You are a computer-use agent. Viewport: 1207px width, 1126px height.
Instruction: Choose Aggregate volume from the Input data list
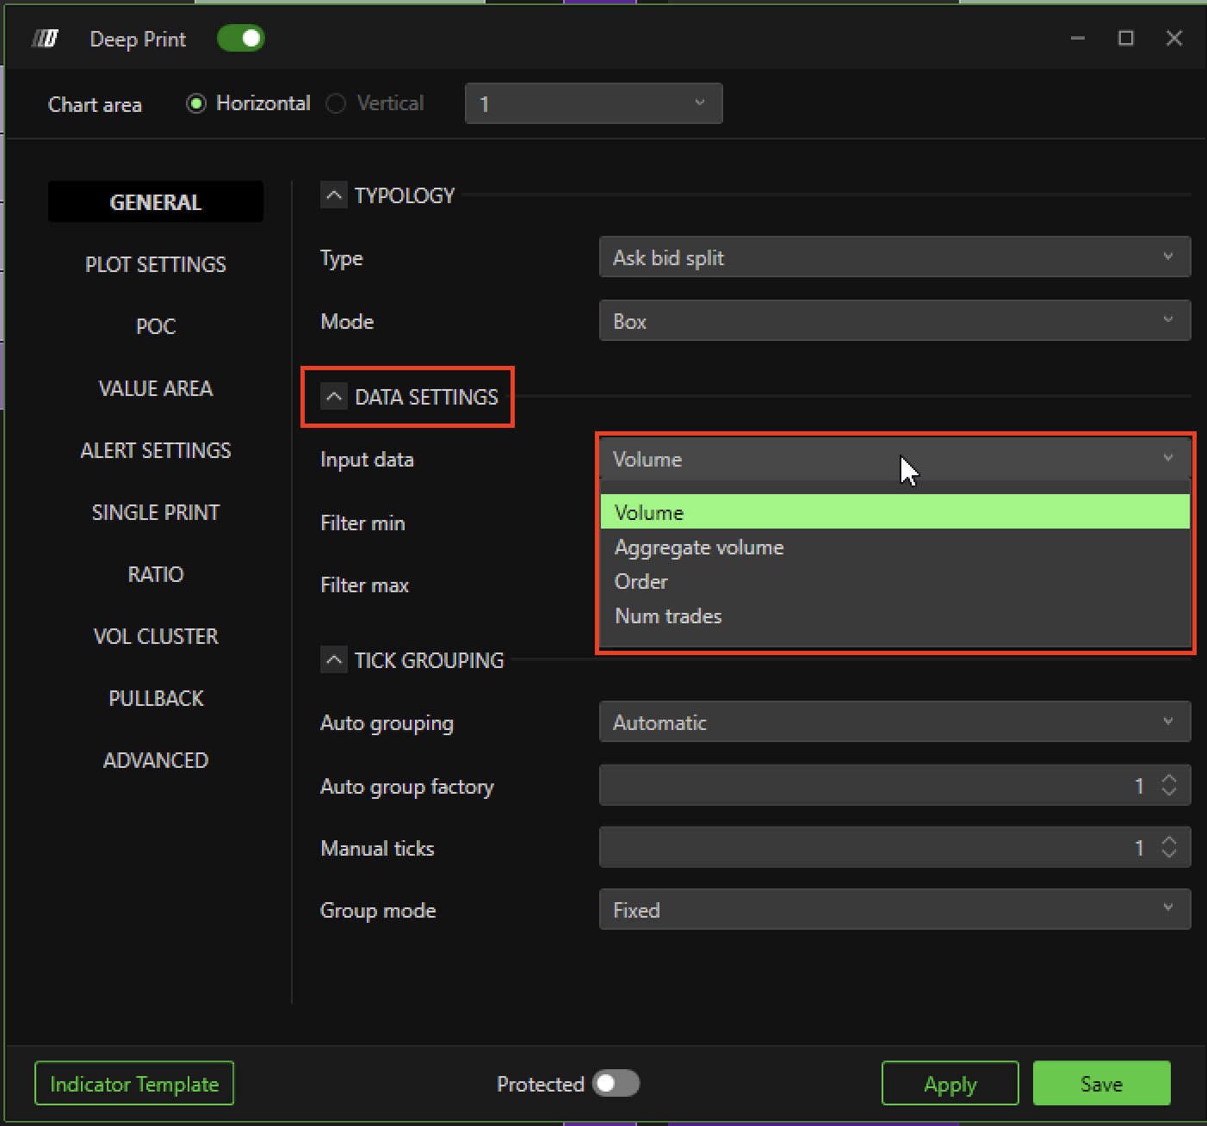(x=699, y=548)
